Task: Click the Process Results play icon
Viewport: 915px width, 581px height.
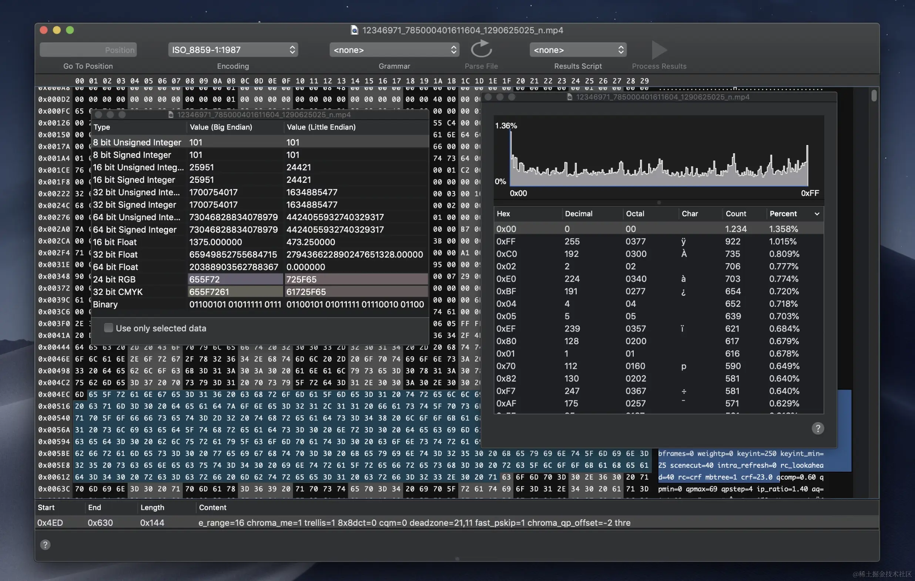Action: pos(659,49)
